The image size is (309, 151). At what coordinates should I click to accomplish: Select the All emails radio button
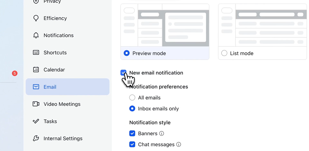coord(132,98)
